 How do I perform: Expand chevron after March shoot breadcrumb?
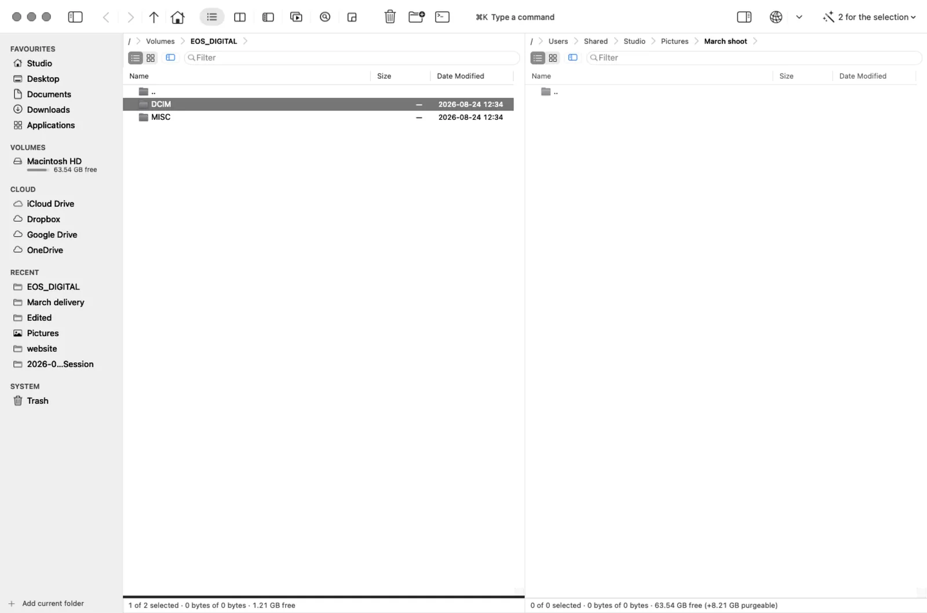point(755,41)
